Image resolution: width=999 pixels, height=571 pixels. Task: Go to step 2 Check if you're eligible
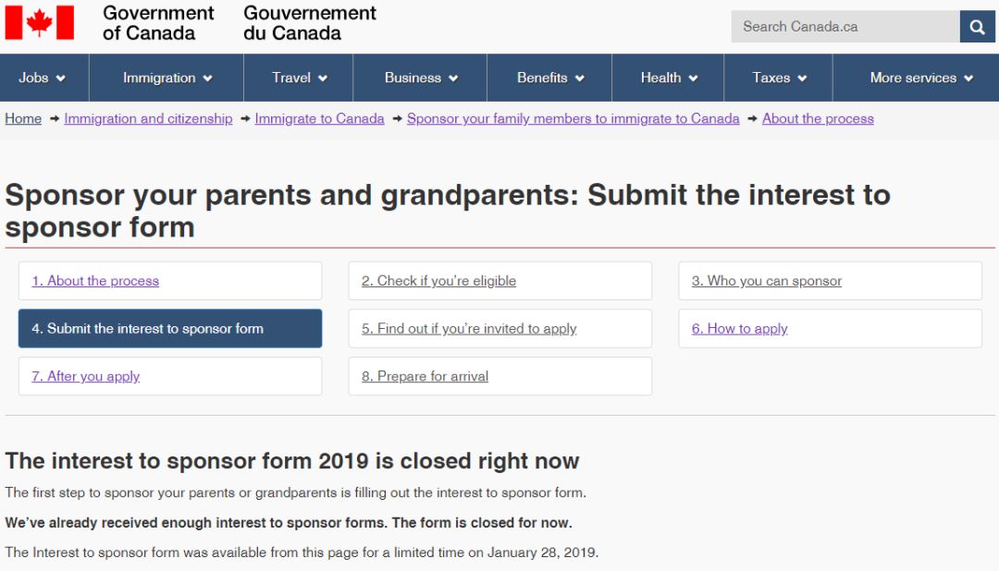(x=438, y=281)
